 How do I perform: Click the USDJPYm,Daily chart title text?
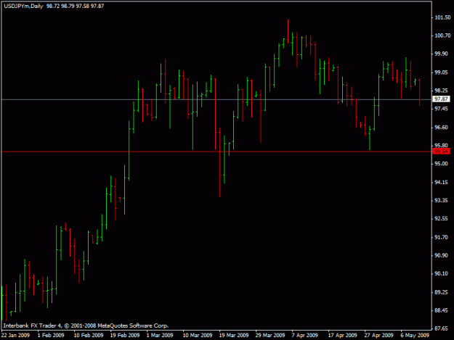(x=23, y=6)
